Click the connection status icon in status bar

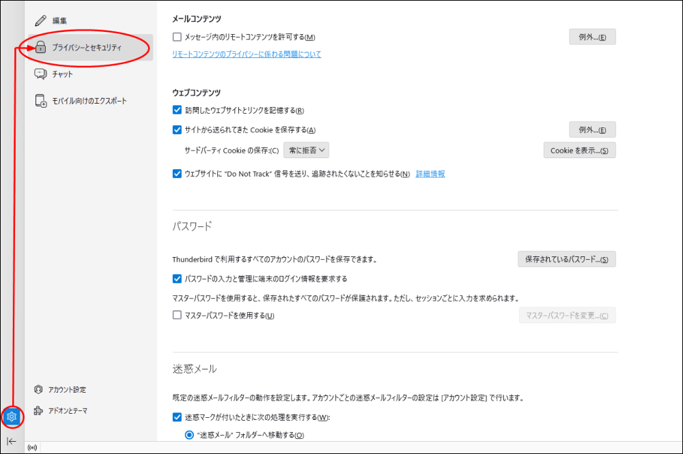tap(32, 447)
